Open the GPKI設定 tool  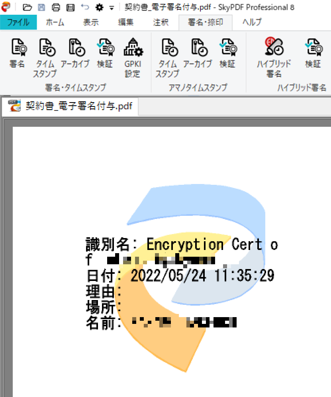[133, 58]
